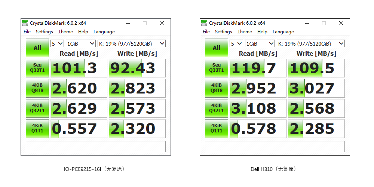374x187 pixels.
Task: Click the CrystalDiskMark icon in left window title bar
Action: 25,23
